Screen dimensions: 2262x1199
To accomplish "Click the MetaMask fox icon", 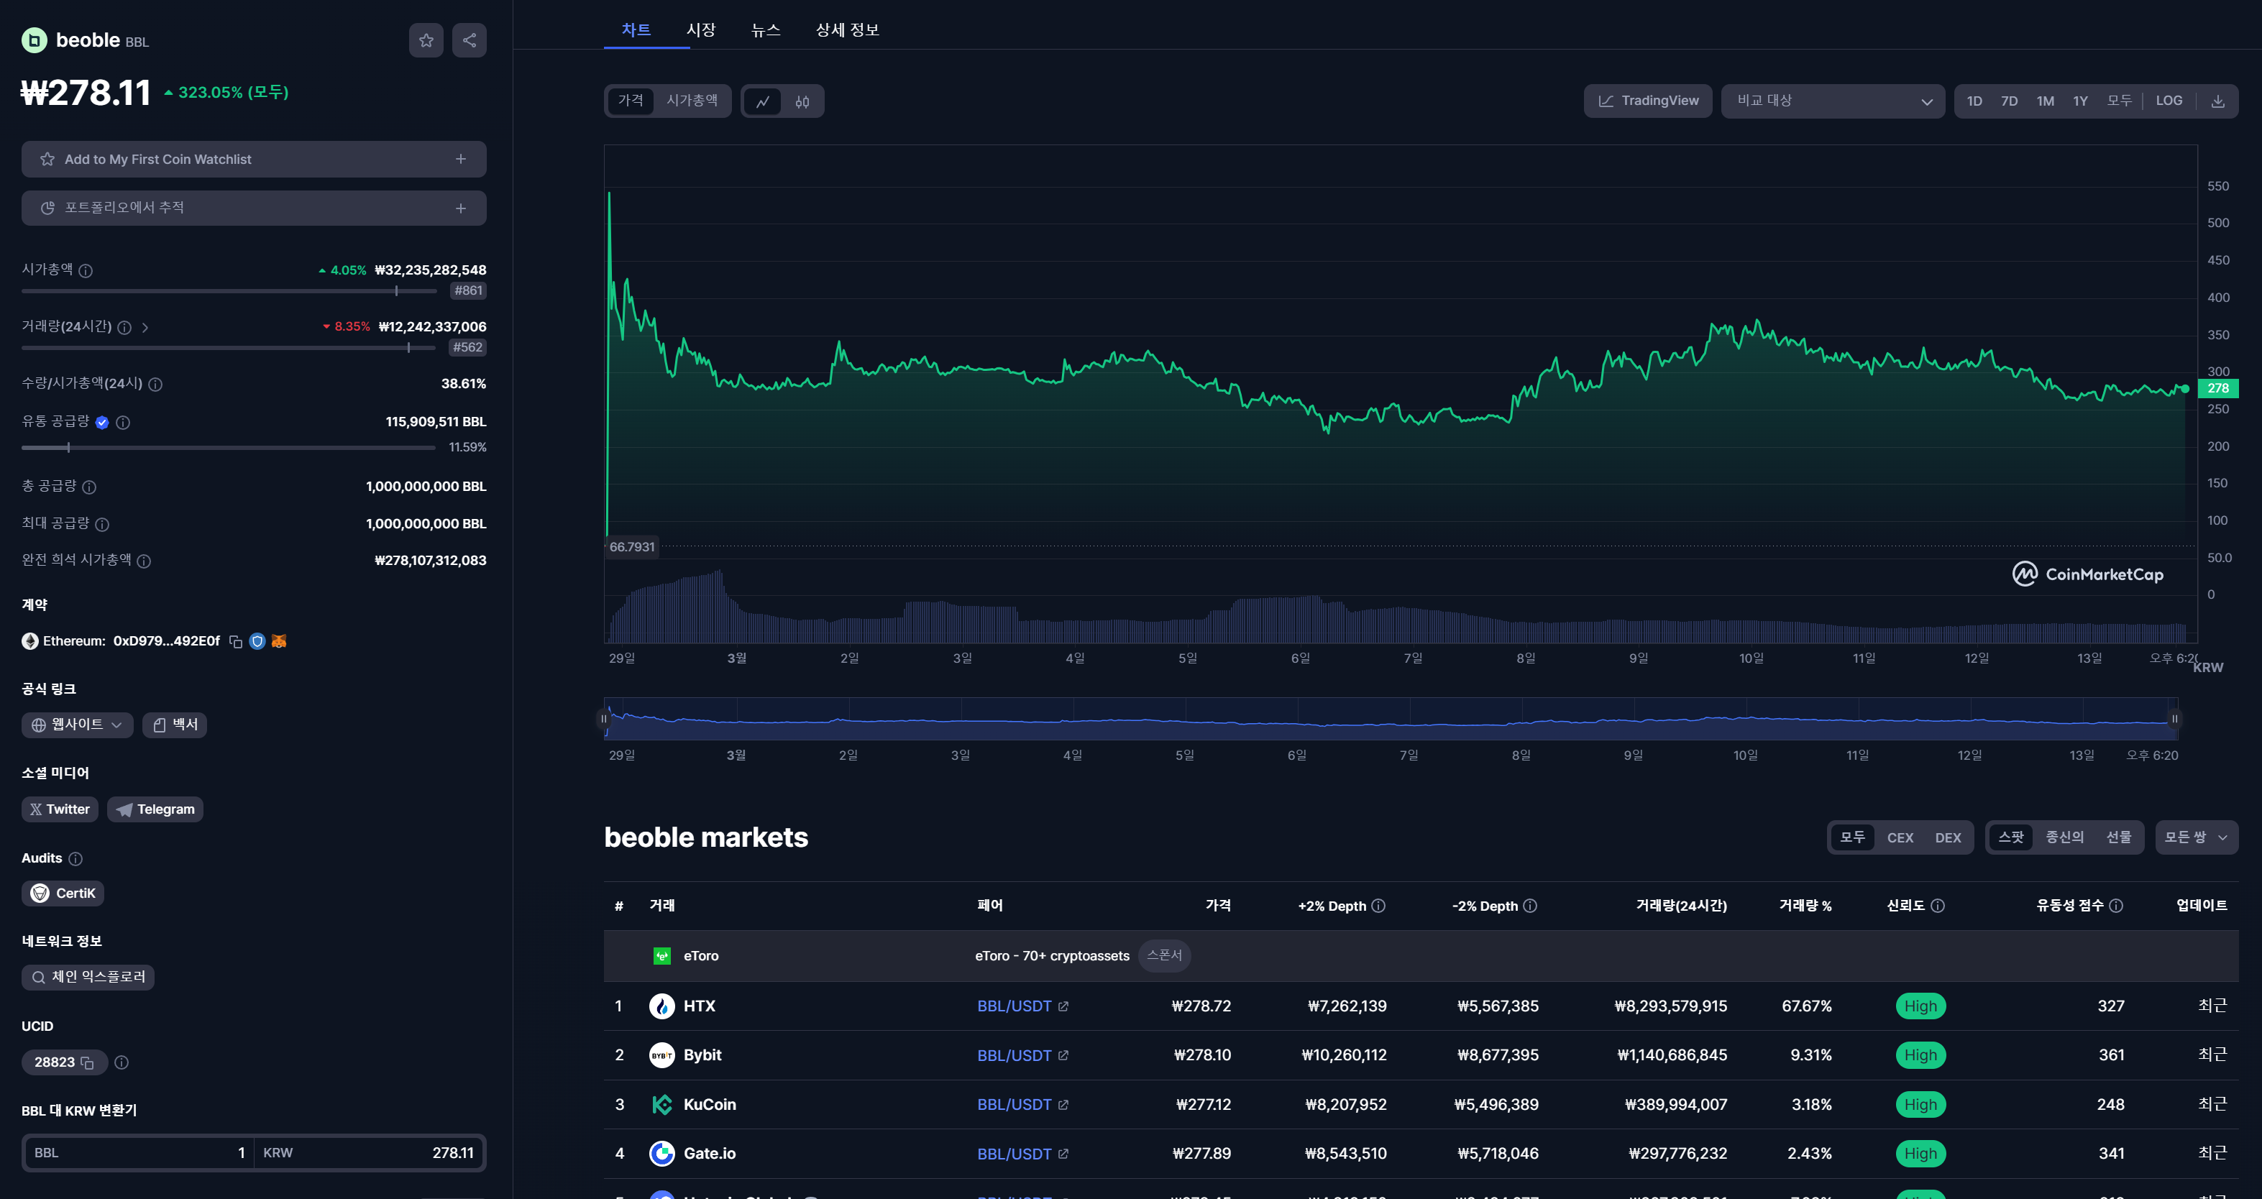I will (x=279, y=642).
